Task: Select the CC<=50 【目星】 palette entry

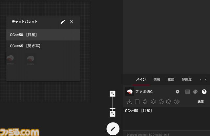Action: tap(43, 35)
